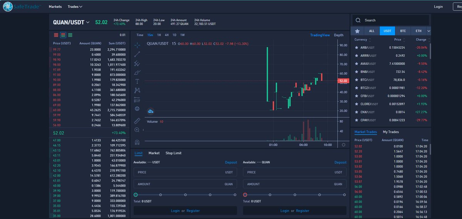The height and width of the screenshot is (219, 462).
Task: Switch to the Market order tab
Action: click(x=154, y=153)
